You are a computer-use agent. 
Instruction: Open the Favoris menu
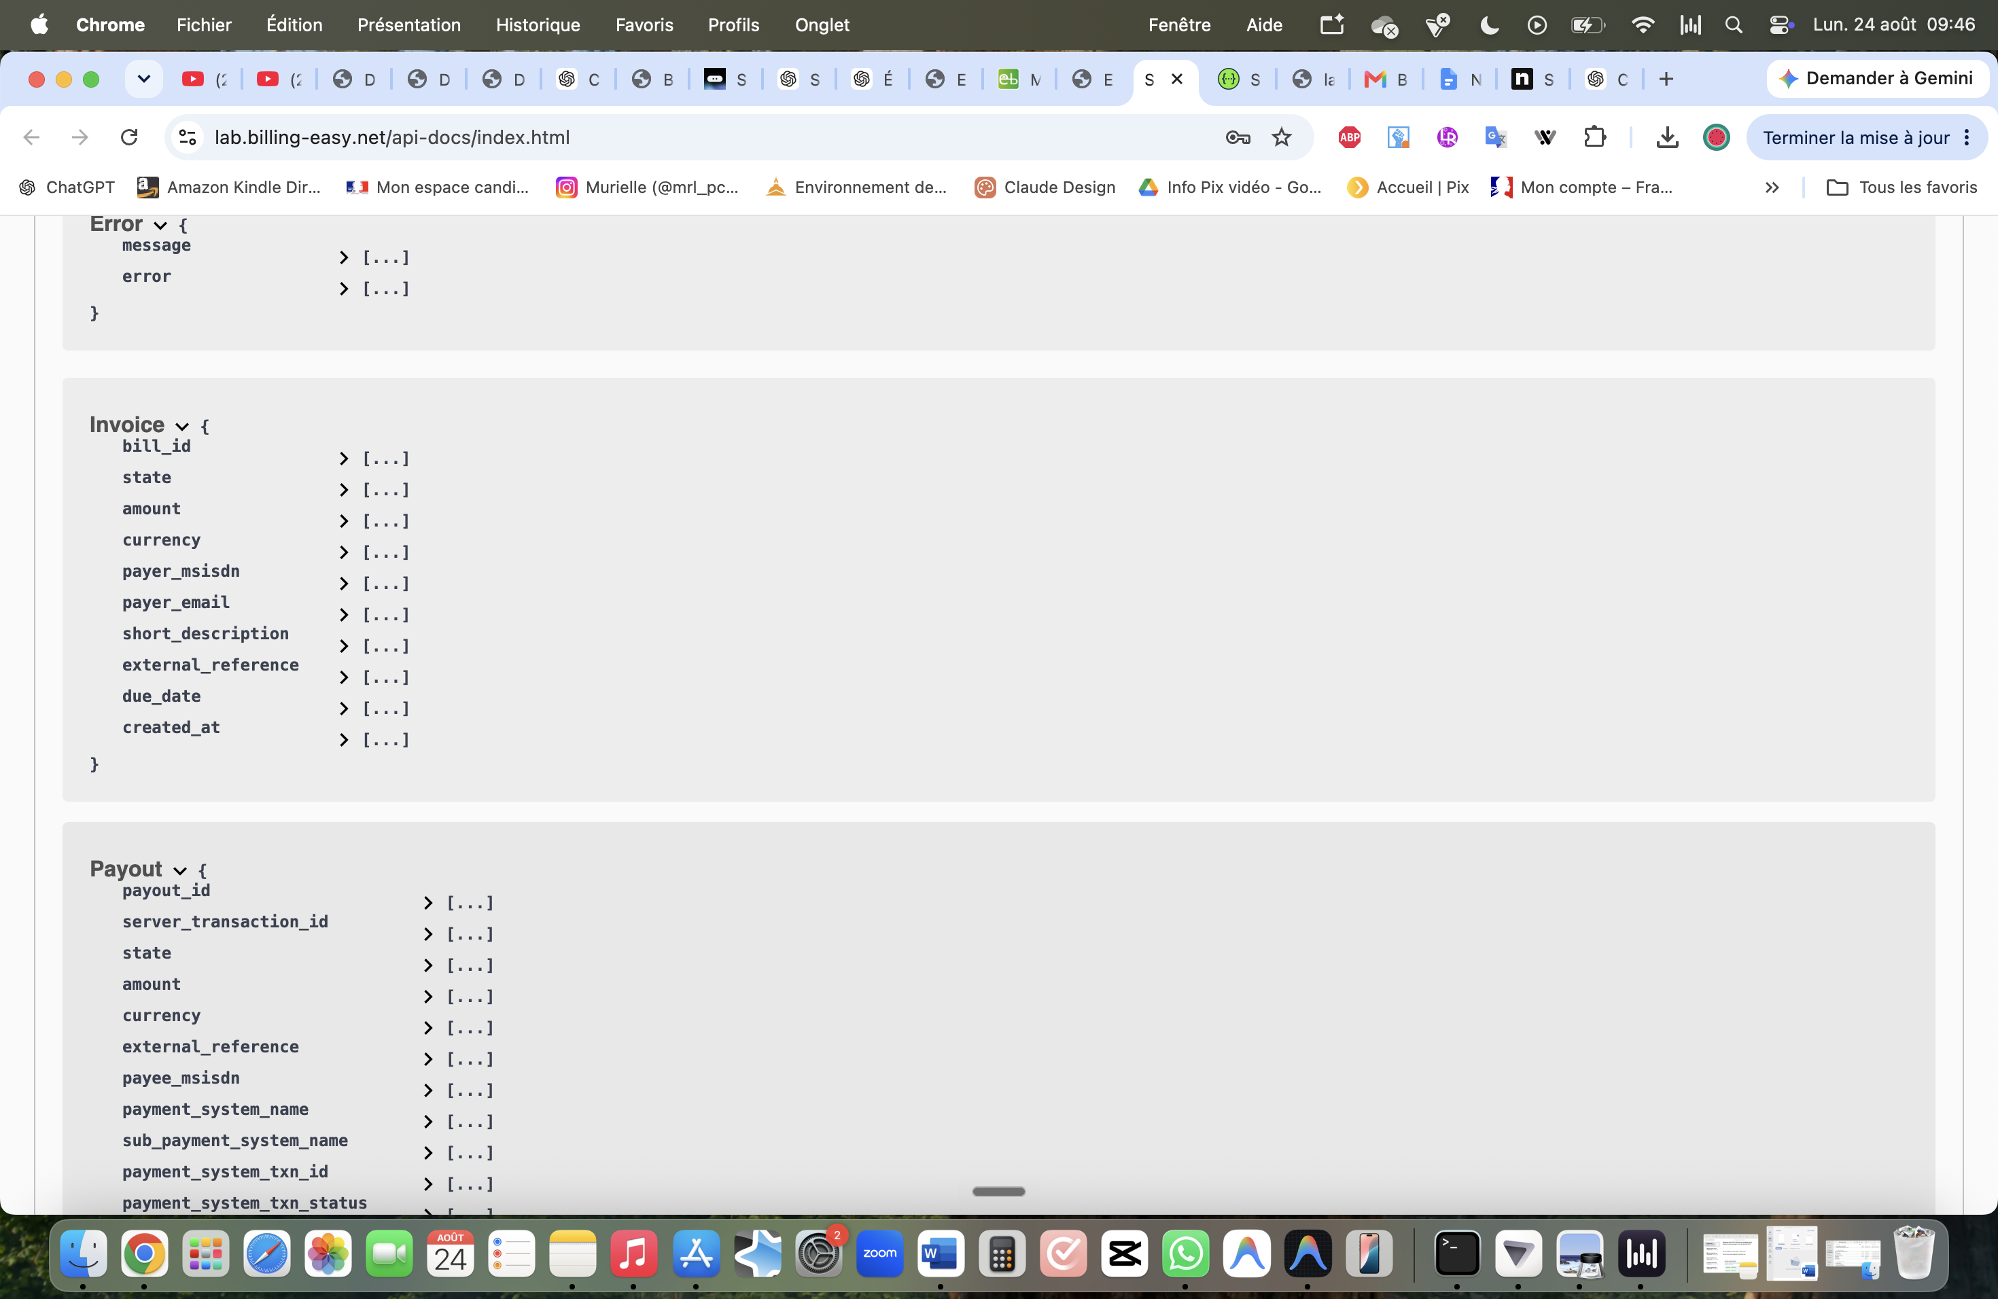(644, 24)
